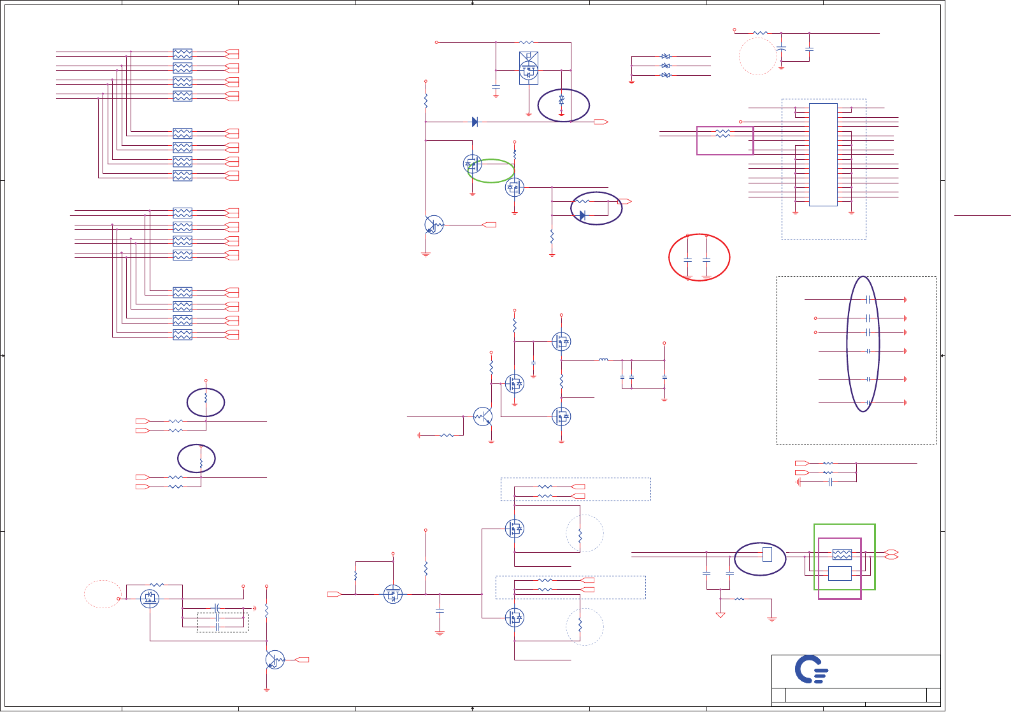Select the inductor coil symbol in the switching stage
The width and height of the screenshot is (1011, 712).
(603, 360)
